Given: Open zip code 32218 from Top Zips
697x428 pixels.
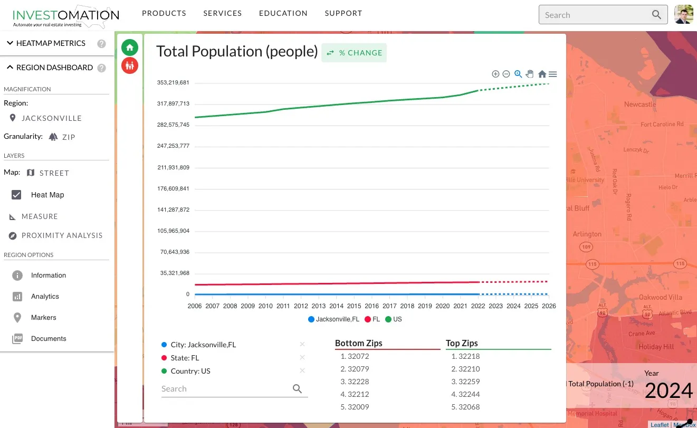Looking at the screenshot, I should point(470,356).
